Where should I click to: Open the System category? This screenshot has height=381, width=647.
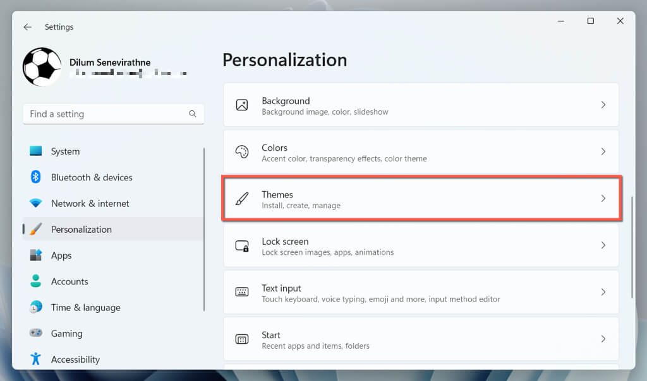click(65, 151)
